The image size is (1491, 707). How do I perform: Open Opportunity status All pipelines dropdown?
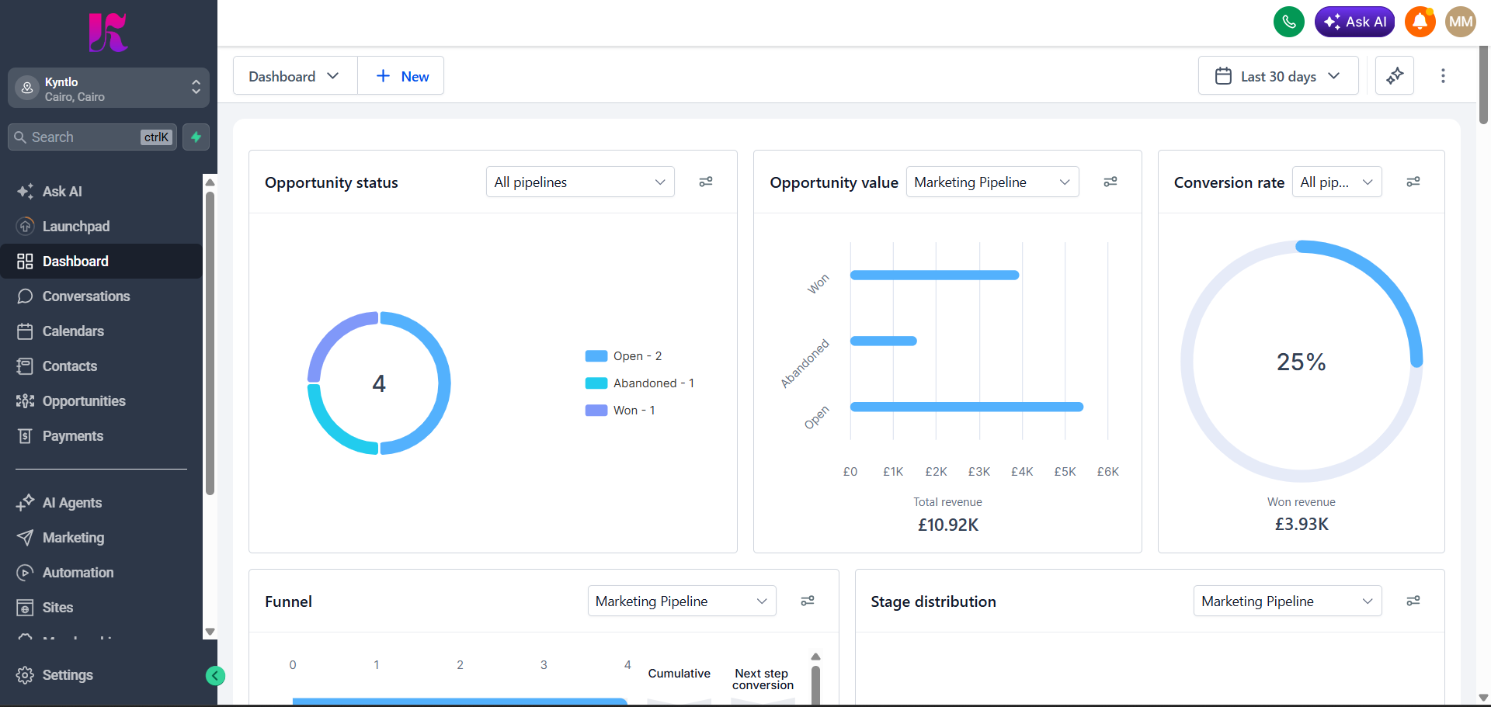(580, 182)
